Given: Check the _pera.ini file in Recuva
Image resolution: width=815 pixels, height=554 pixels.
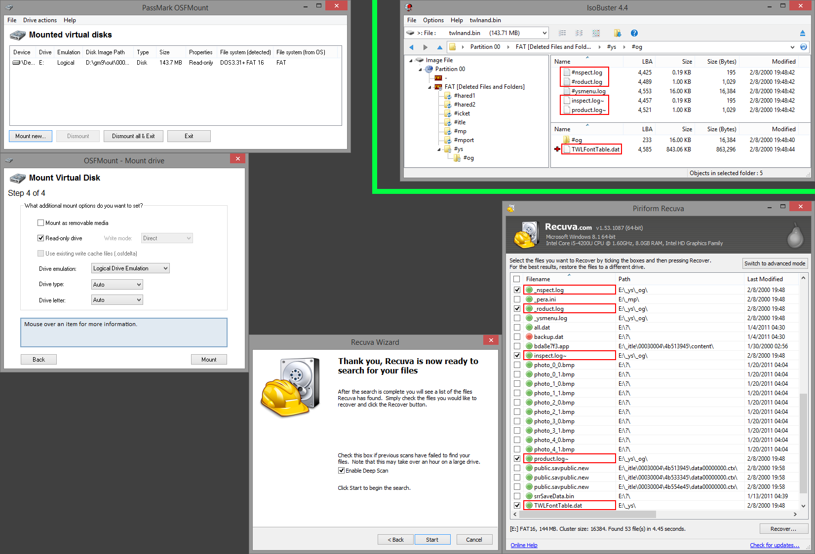Looking at the screenshot, I should click(x=517, y=299).
